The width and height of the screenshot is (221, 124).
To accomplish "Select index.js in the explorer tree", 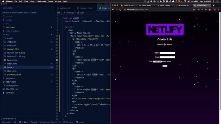I will pyautogui.click(x=11, y=68).
